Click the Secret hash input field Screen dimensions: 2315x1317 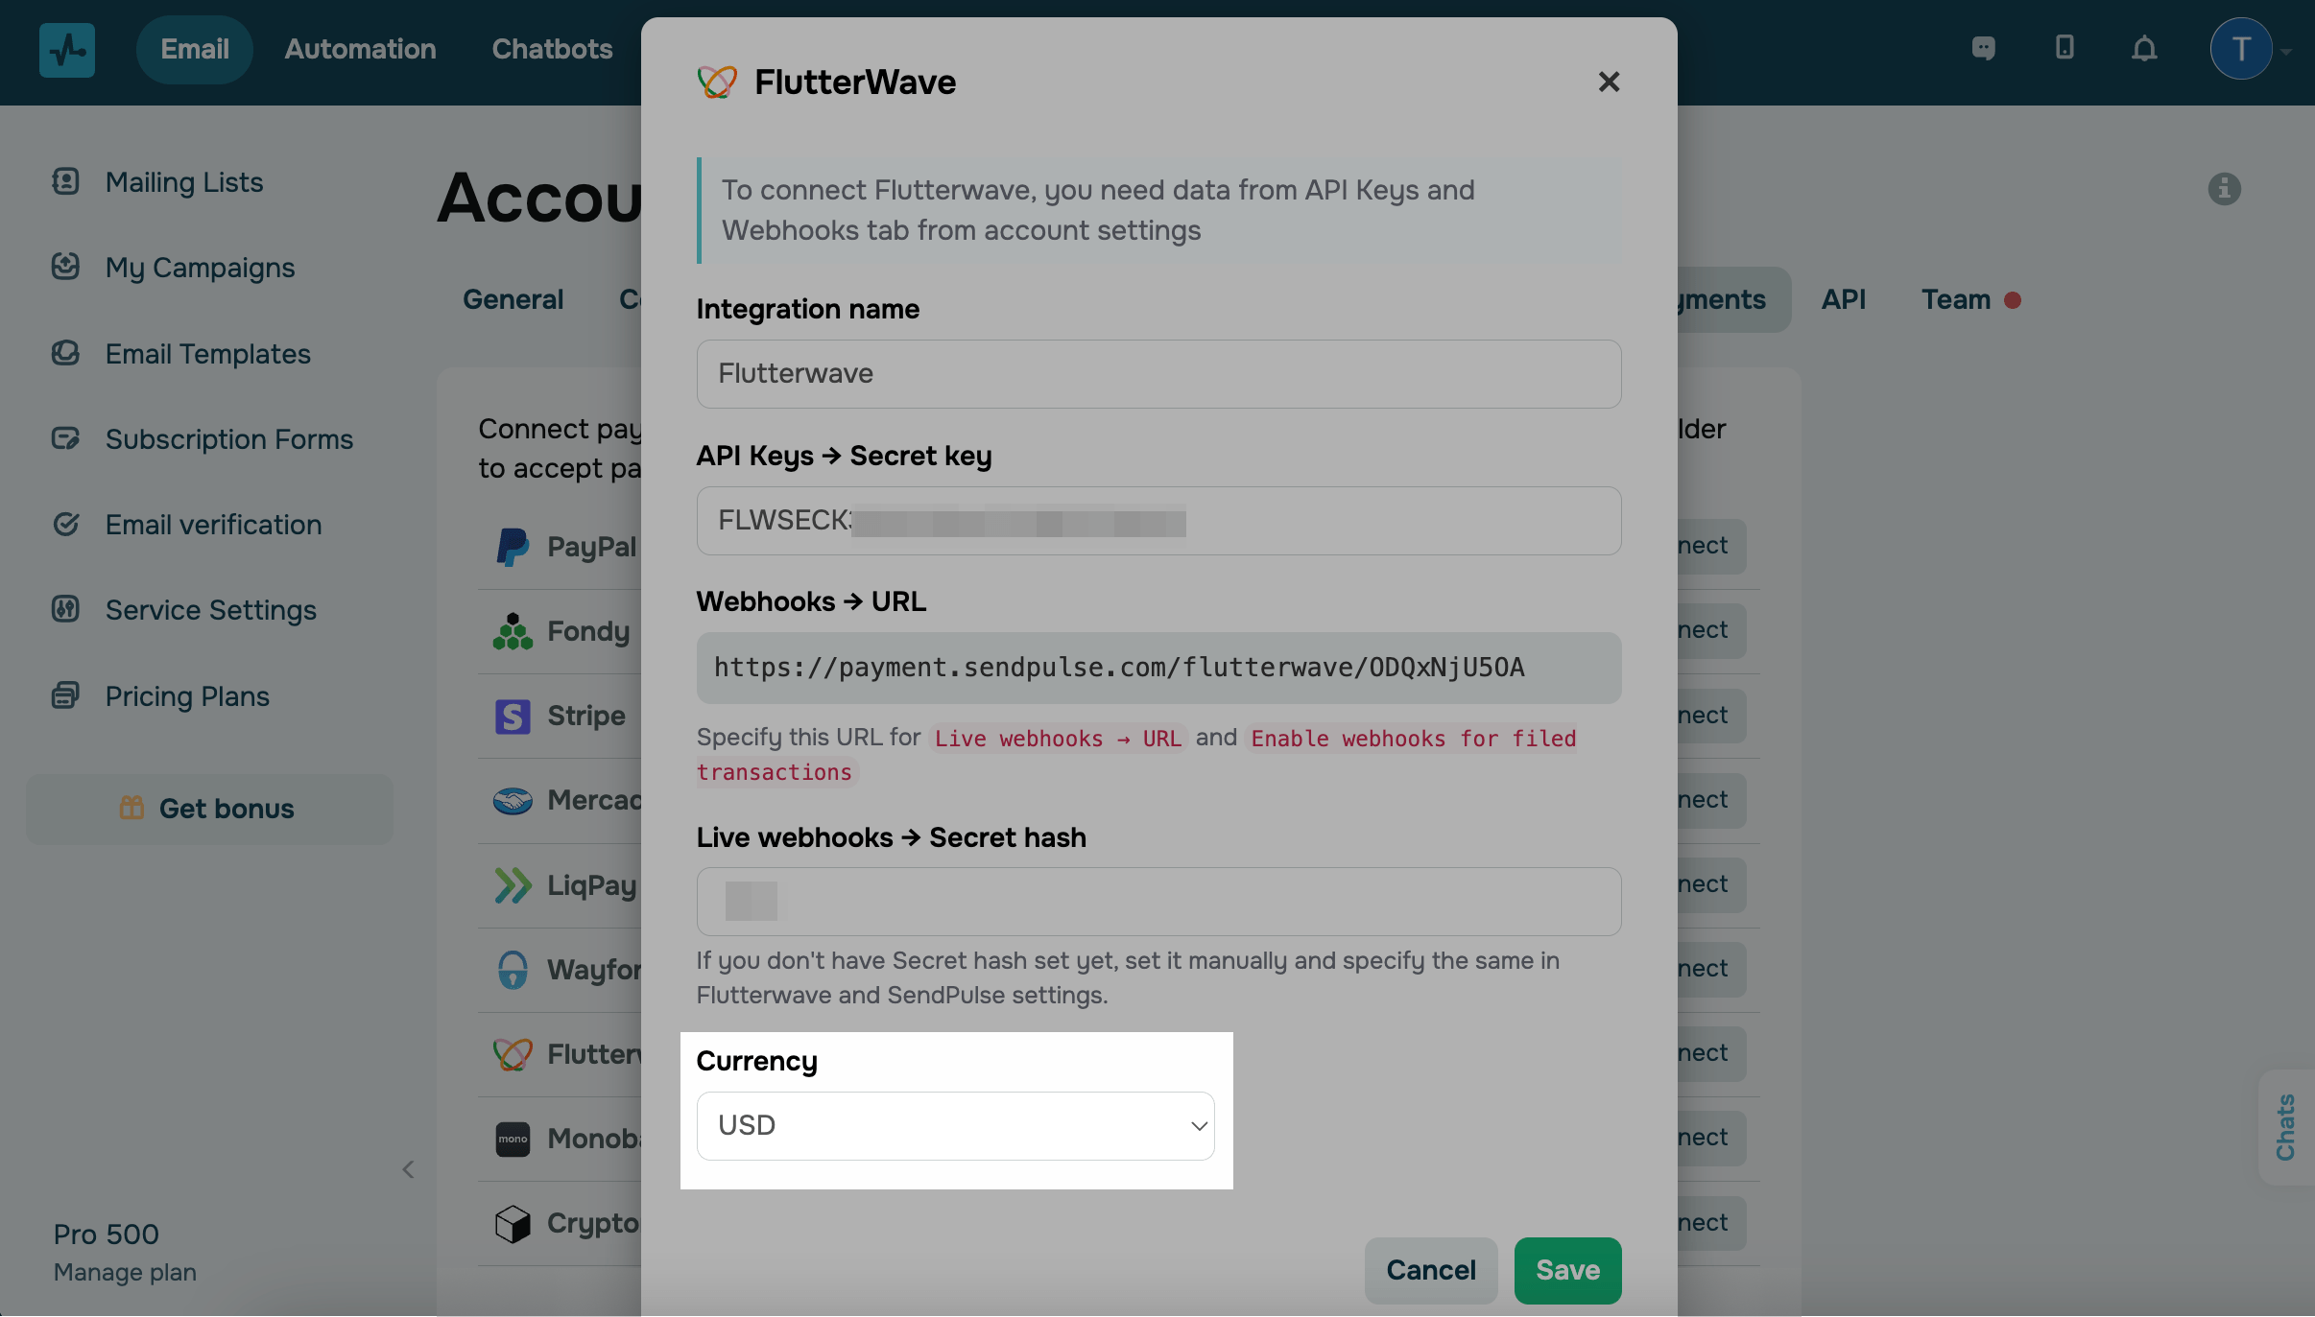pos(1158,902)
